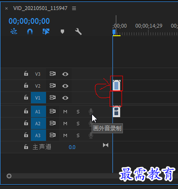Image resolution: width=178 pixels, height=189 pixels.
Task: Toggle insert sequences as nests icon
Action: (14, 31)
